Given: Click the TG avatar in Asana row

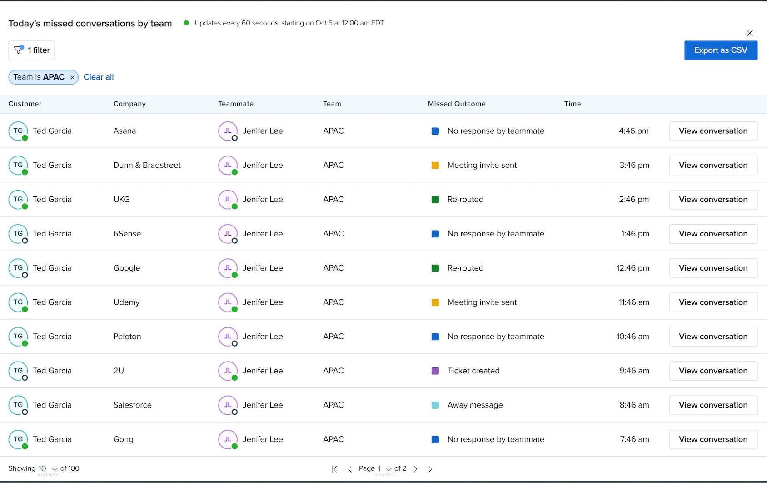Looking at the screenshot, I should pyautogui.click(x=18, y=131).
